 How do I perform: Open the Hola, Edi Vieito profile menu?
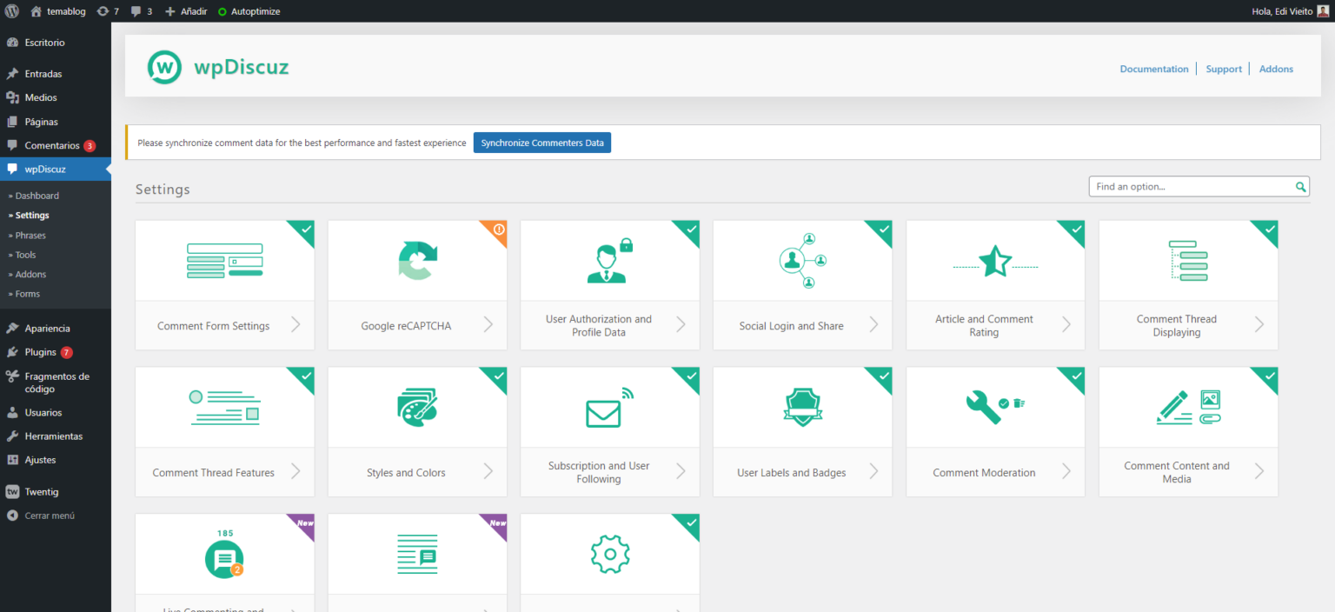click(1292, 11)
